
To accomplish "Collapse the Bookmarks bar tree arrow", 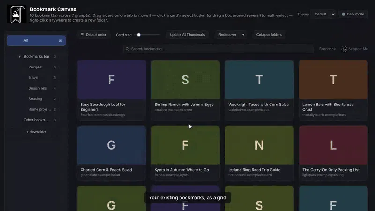I will [x=19, y=57].
